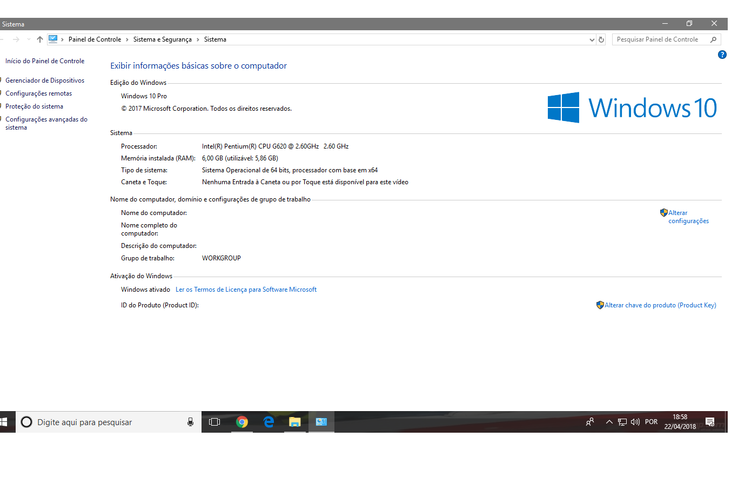
Task: Activate the Cortana microphone
Action: coord(190,422)
